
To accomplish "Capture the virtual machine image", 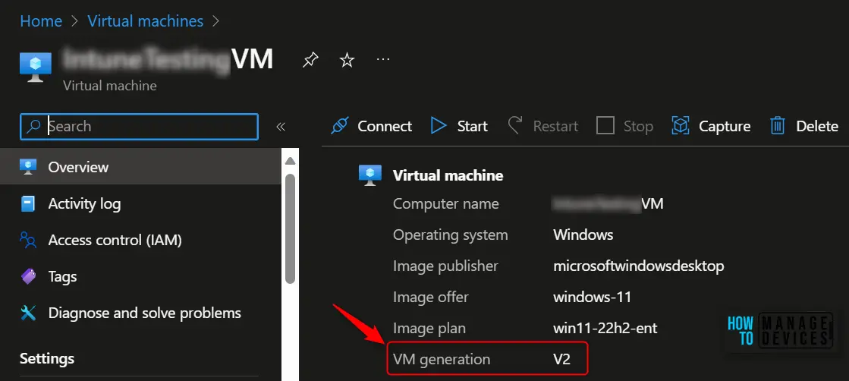I will pos(711,126).
